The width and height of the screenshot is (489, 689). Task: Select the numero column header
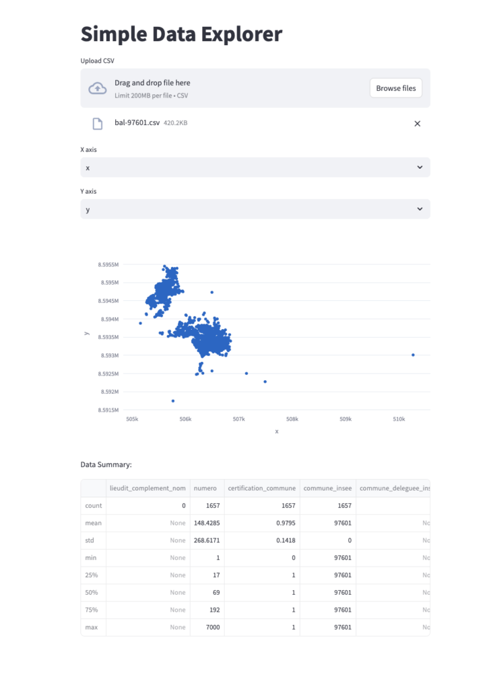(x=206, y=488)
